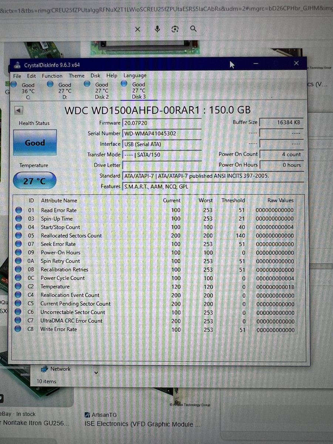Image resolution: width=333 pixels, height=444 pixels.
Task: Click the Features field S.M.A.R.T., AAM, NCQ, GPL
Action: pyautogui.click(x=213, y=186)
